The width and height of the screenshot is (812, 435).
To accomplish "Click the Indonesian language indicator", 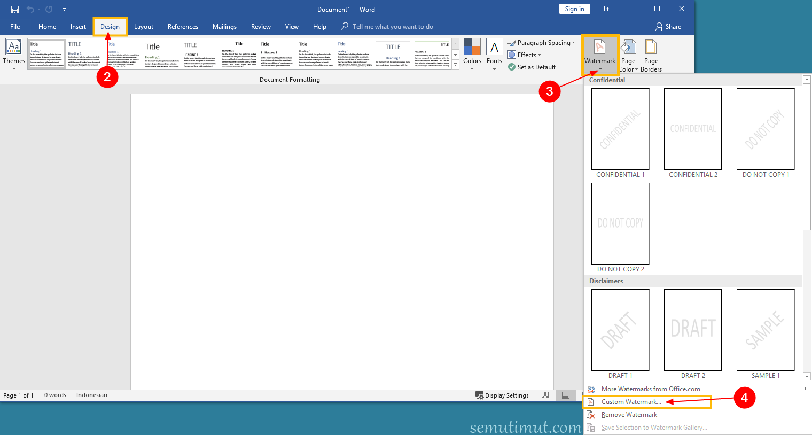I will (x=92, y=395).
